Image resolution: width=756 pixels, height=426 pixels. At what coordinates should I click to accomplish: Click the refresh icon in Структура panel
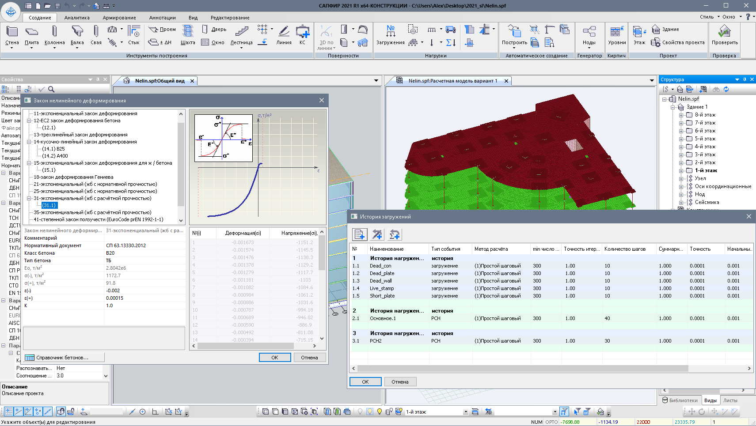726,89
